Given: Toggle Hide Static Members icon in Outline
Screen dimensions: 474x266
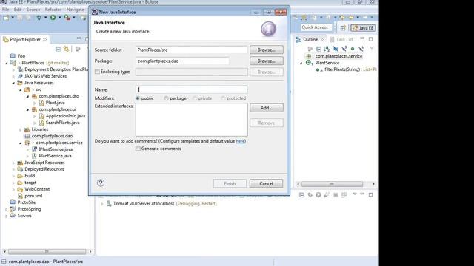Looking at the screenshot, I should pos(344,49).
